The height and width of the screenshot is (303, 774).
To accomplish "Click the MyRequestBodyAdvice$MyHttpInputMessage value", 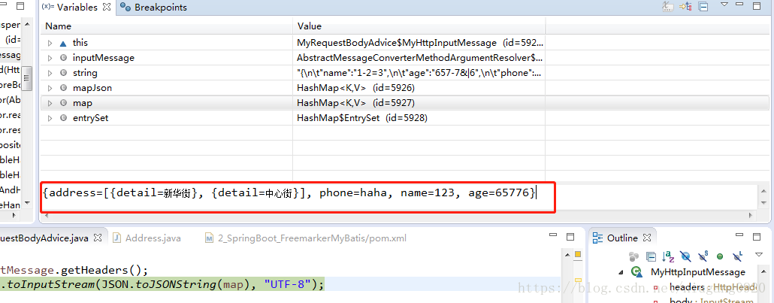I will pyautogui.click(x=419, y=43).
